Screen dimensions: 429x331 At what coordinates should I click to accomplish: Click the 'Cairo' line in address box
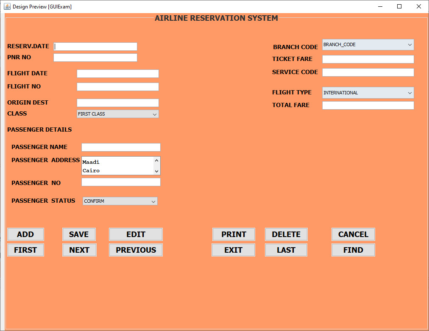[x=91, y=171]
